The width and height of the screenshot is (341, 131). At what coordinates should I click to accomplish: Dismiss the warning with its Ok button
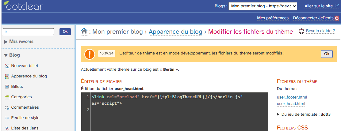click(327, 54)
